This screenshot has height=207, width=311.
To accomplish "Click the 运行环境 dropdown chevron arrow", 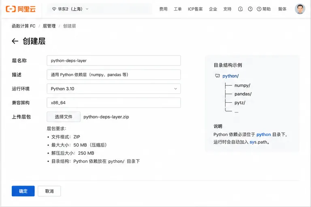I will pos(175,89).
